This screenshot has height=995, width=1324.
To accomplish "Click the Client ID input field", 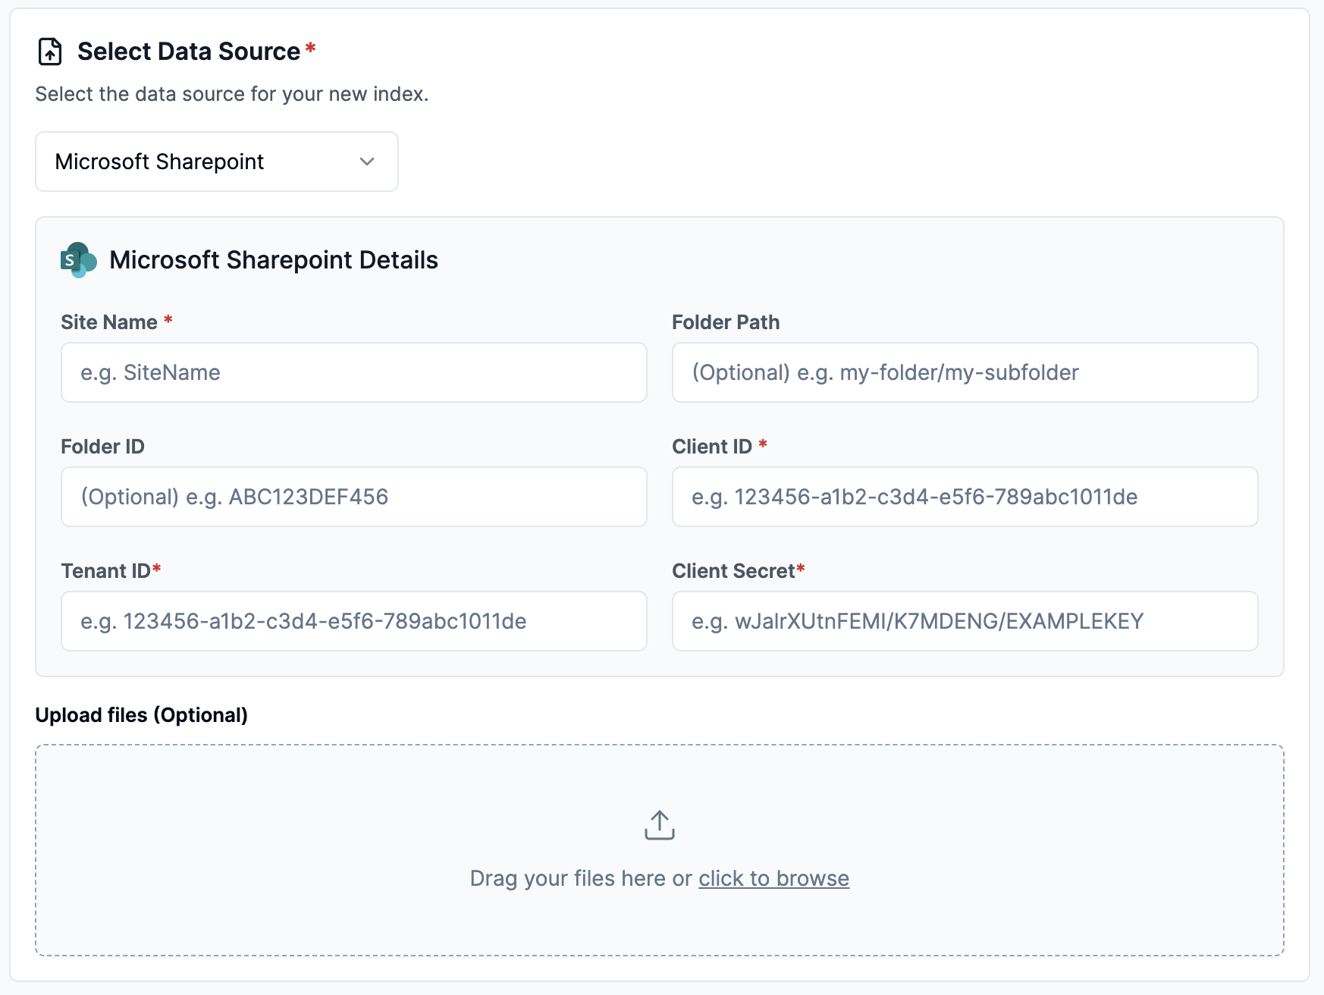I will [965, 497].
